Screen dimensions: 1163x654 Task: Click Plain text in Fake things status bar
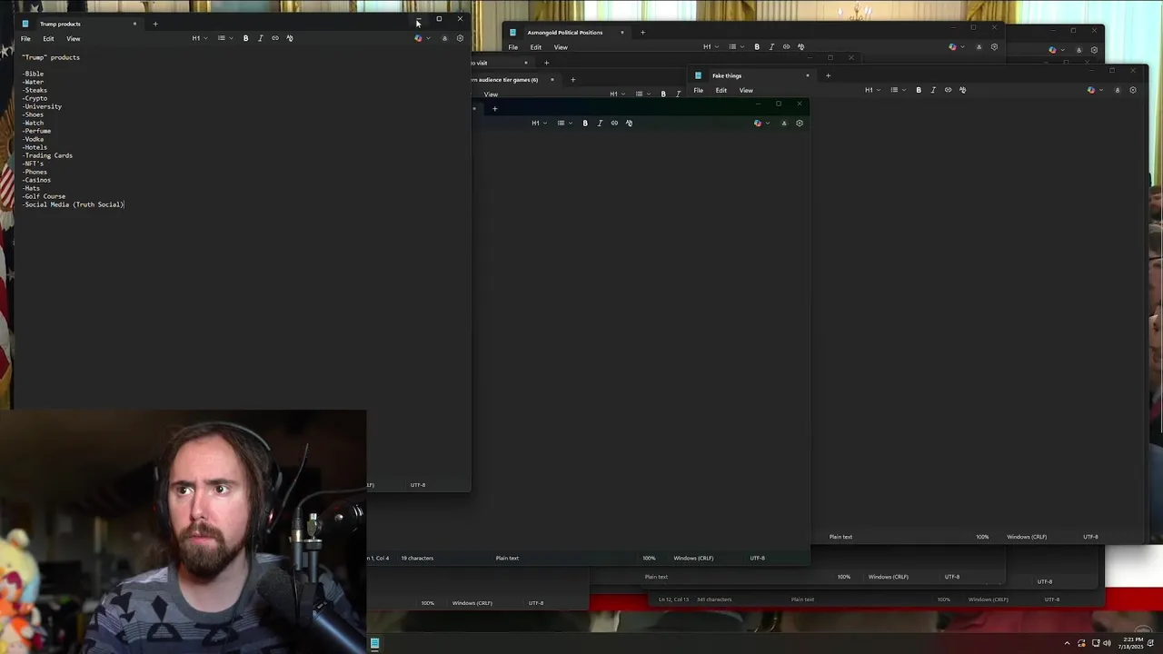click(x=840, y=537)
